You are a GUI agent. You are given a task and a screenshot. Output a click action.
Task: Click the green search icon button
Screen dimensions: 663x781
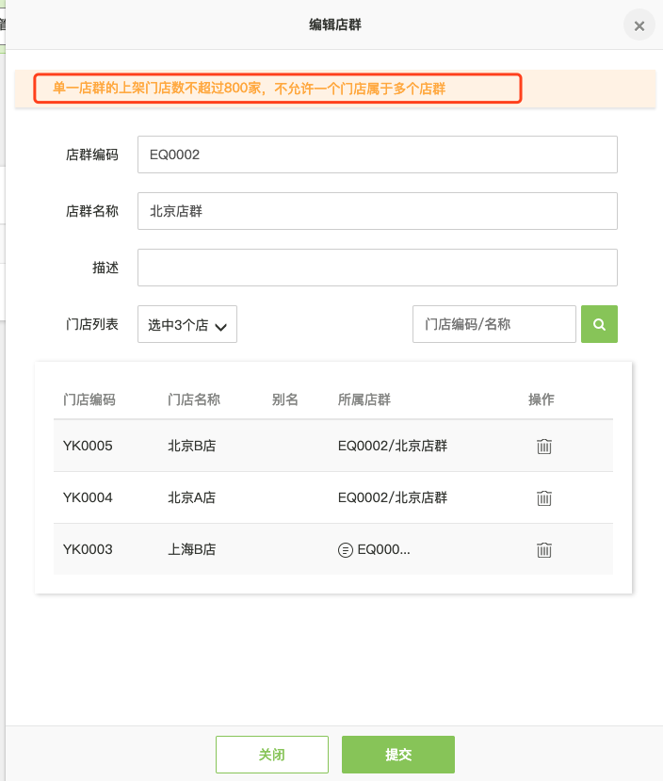(x=599, y=324)
